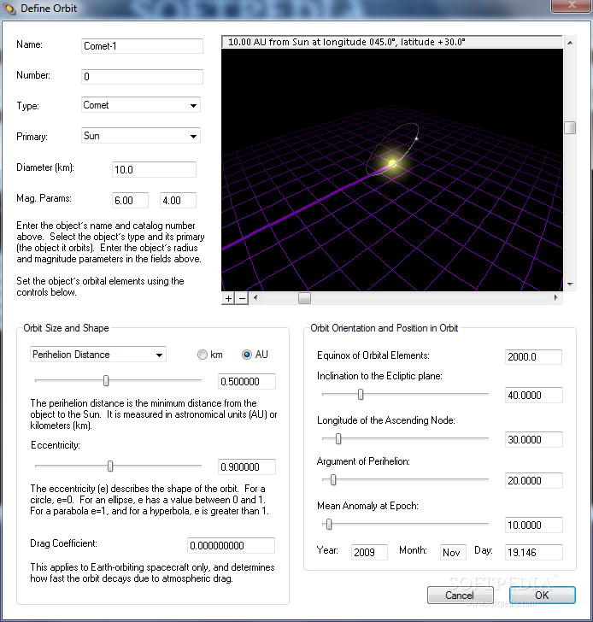593x622 pixels.
Task: Click the right arrow of preview horizontal scrollbar
Action: (555, 298)
